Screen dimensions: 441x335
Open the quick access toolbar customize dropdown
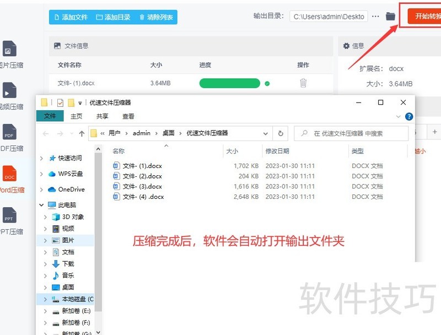coord(80,103)
